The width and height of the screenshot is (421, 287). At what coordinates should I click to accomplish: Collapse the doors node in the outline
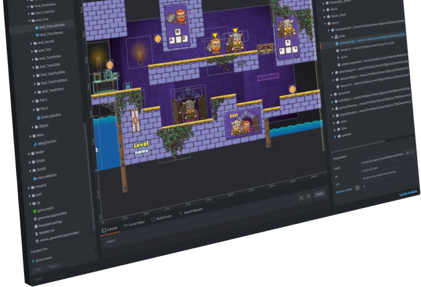(325, 24)
